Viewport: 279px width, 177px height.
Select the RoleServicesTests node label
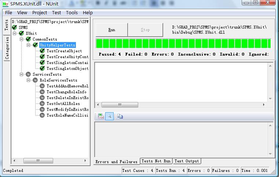tap(58, 80)
